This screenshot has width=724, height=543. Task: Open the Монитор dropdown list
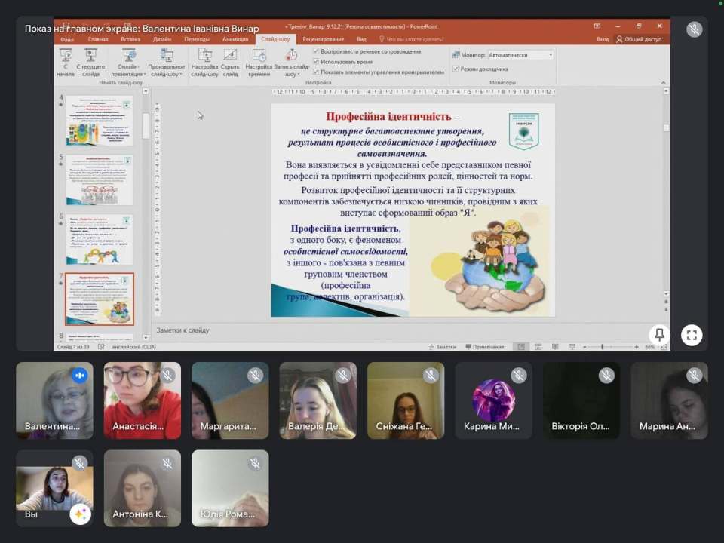(520, 55)
